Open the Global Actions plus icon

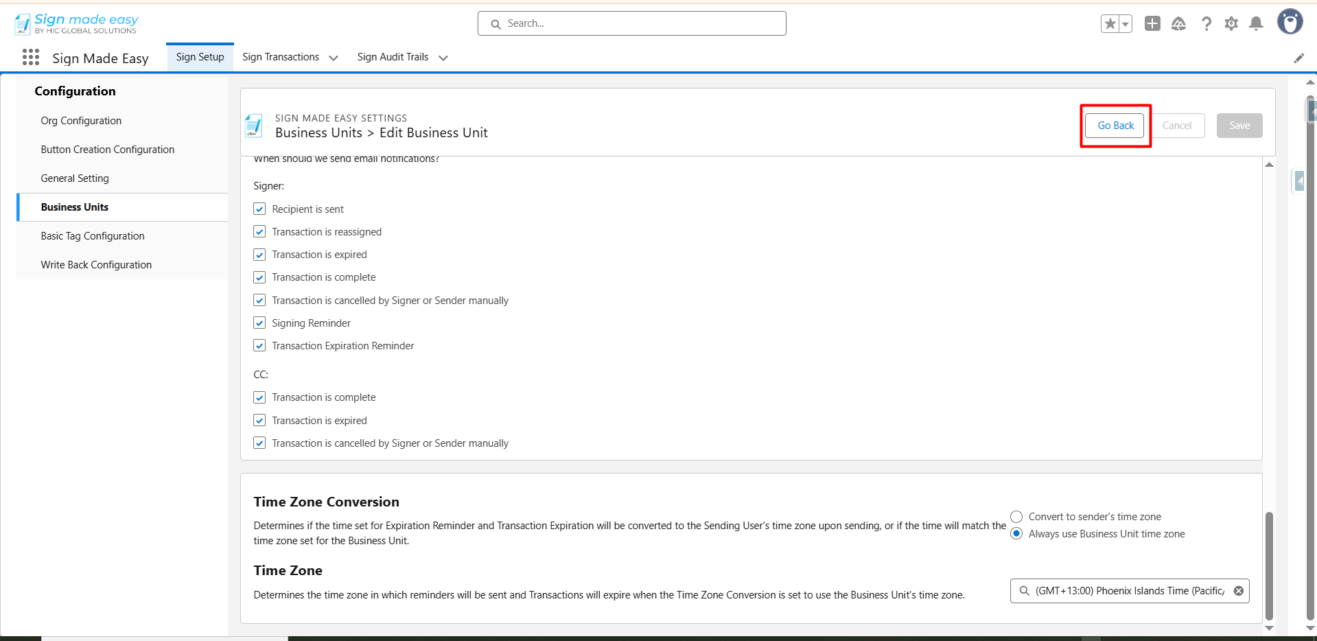[1152, 24]
